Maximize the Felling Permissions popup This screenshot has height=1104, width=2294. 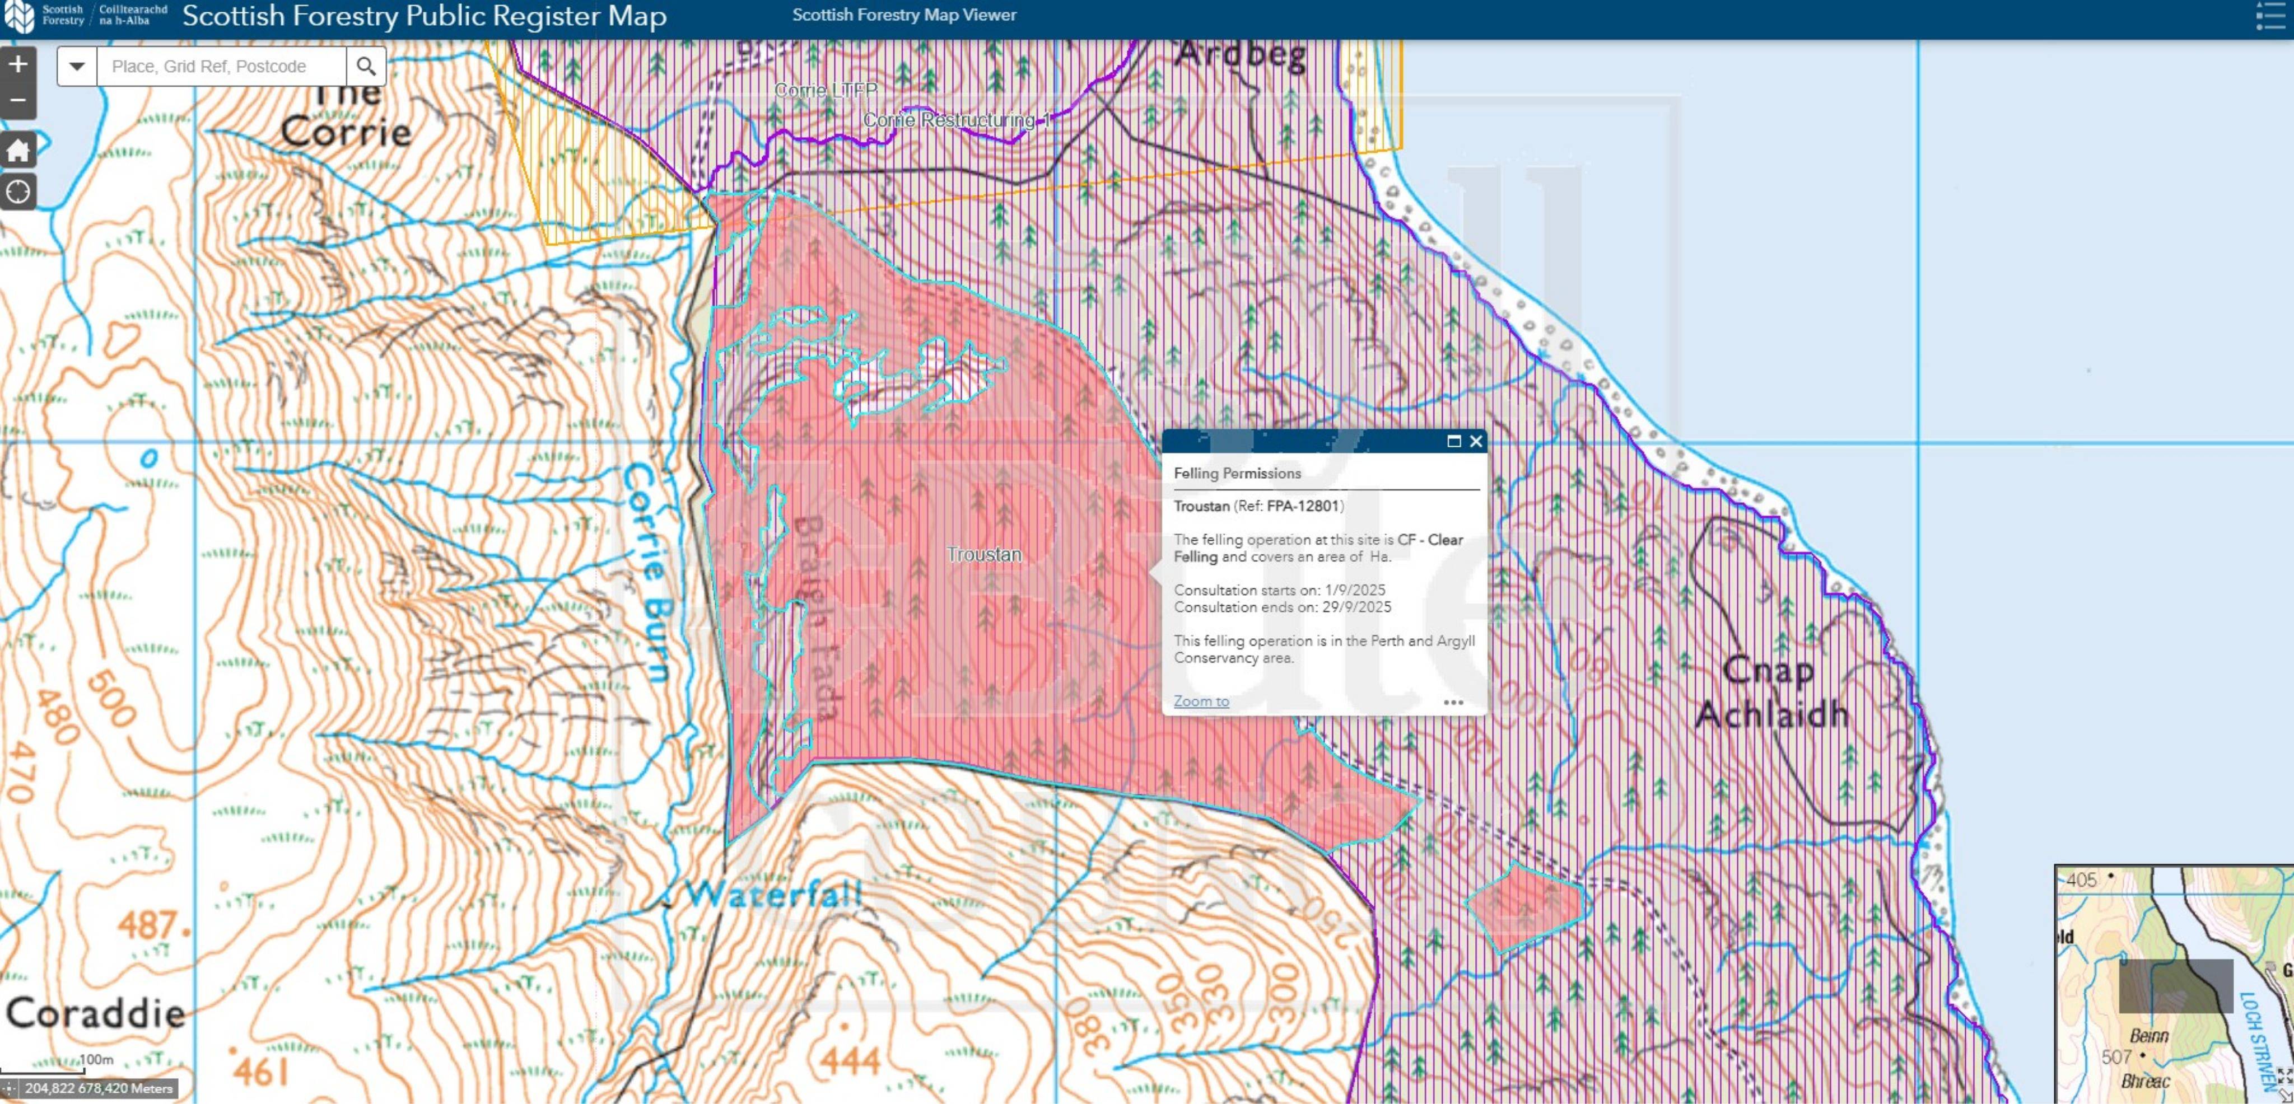pyautogui.click(x=1453, y=441)
